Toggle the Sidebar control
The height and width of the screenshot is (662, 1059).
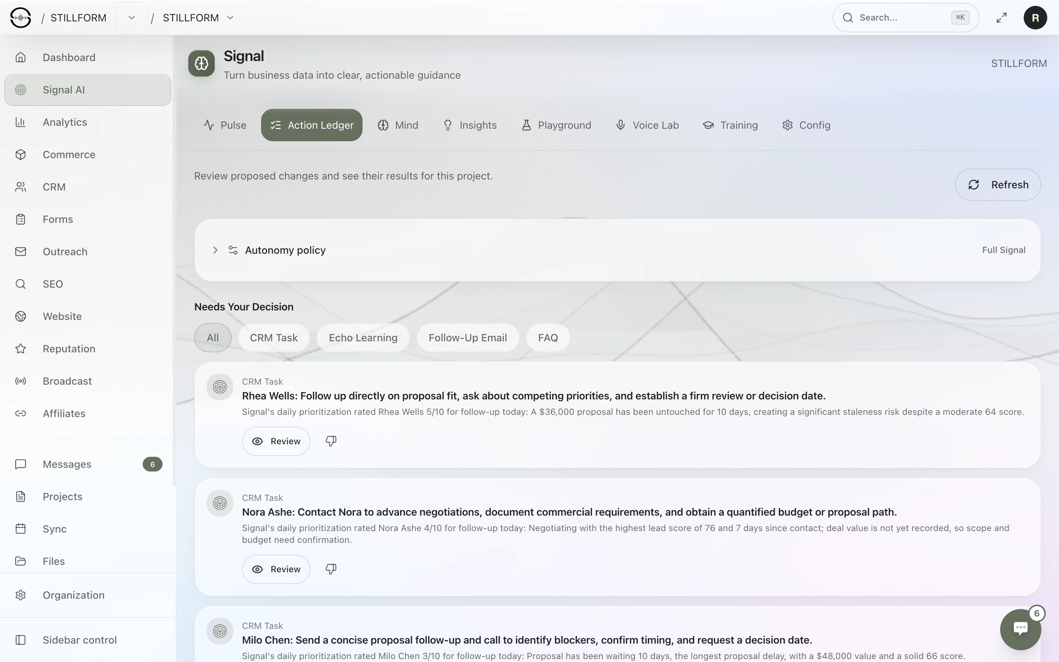click(x=88, y=640)
